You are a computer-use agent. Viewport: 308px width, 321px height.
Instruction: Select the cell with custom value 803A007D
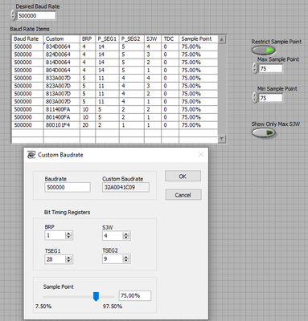click(62, 102)
